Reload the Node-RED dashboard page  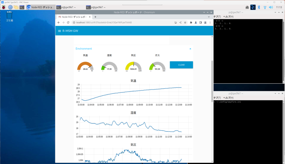pos(68,22)
